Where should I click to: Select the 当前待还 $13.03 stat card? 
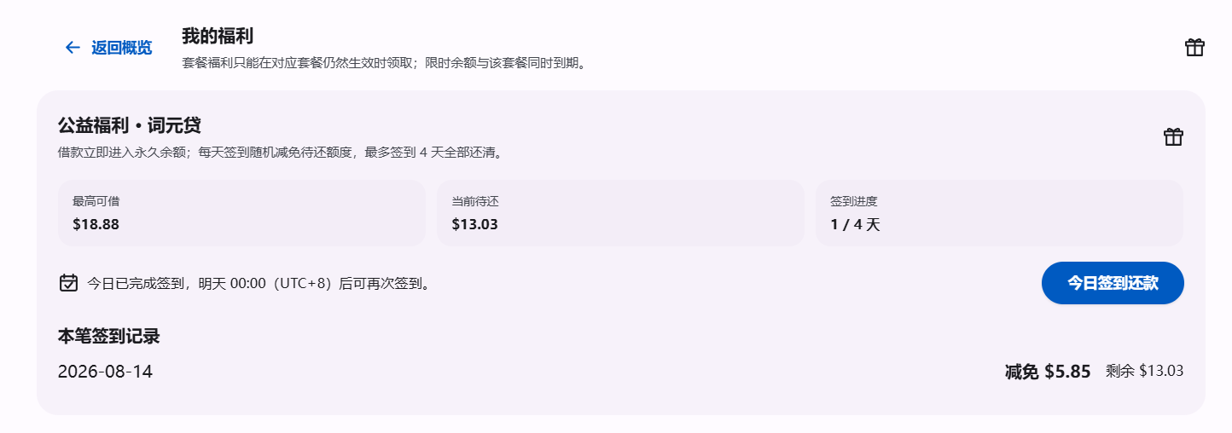point(620,213)
